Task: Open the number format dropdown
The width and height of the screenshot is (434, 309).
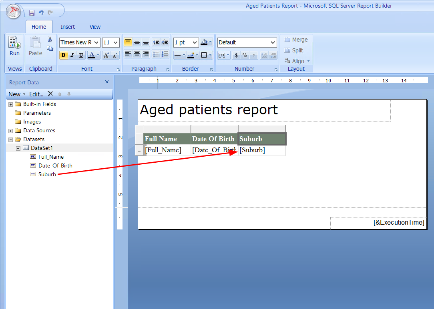Action: (x=273, y=42)
